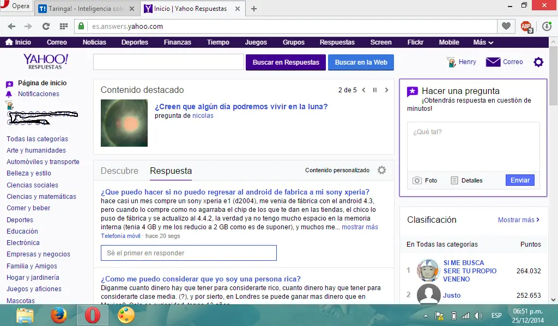Image resolution: width=558 pixels, height=326 pixels.
Task: Go forward with the browser forward arrow
Action: (x=28, y=26)
